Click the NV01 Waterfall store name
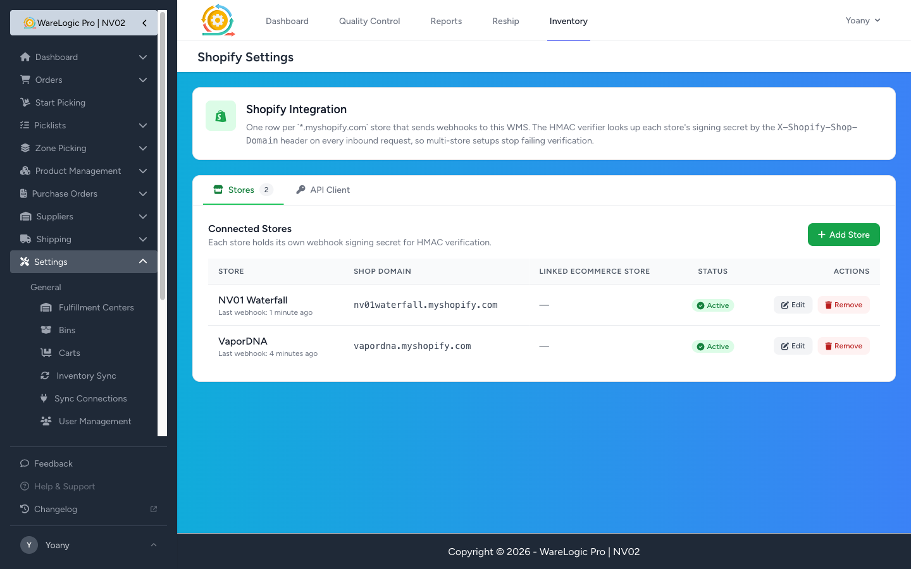The image size is (911, 569). point(253,300)
